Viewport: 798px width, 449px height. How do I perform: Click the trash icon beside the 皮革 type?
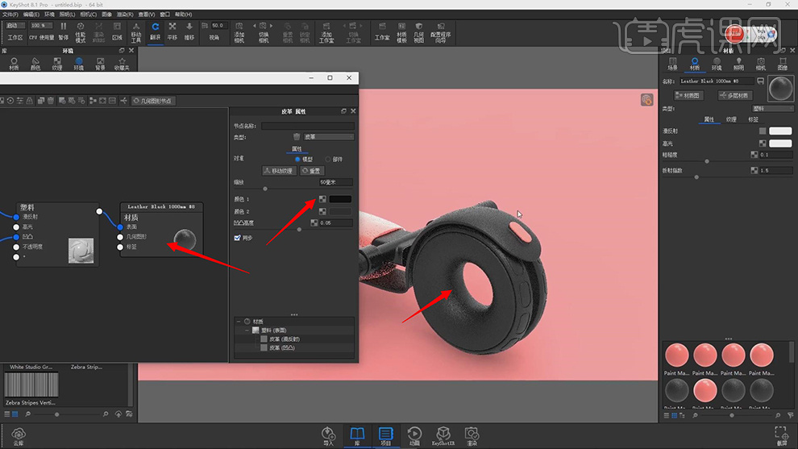(297, 137)
